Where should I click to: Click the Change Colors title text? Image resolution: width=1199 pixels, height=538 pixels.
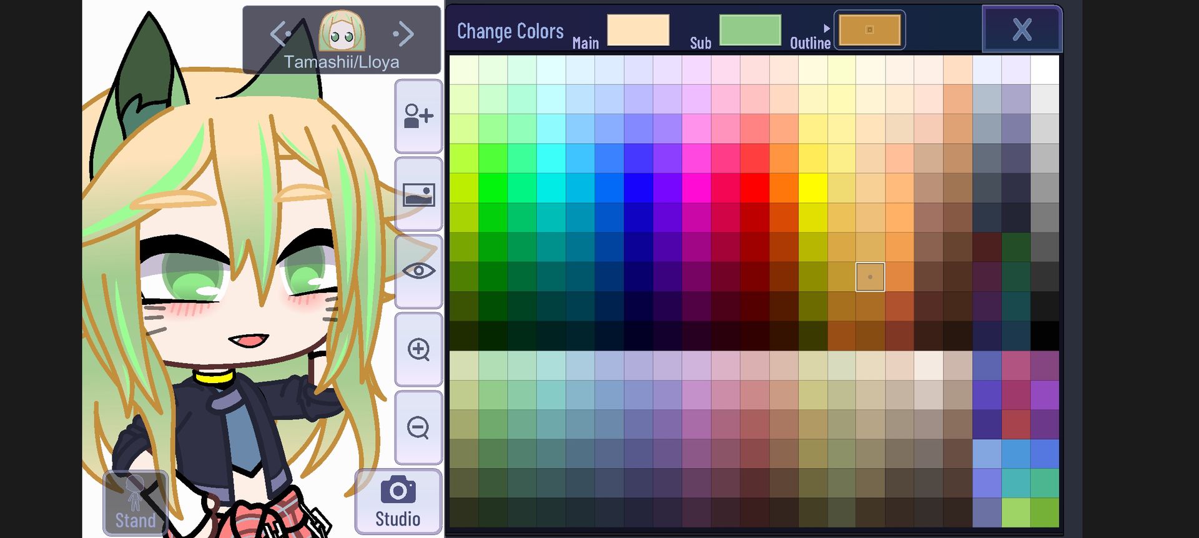510,31
